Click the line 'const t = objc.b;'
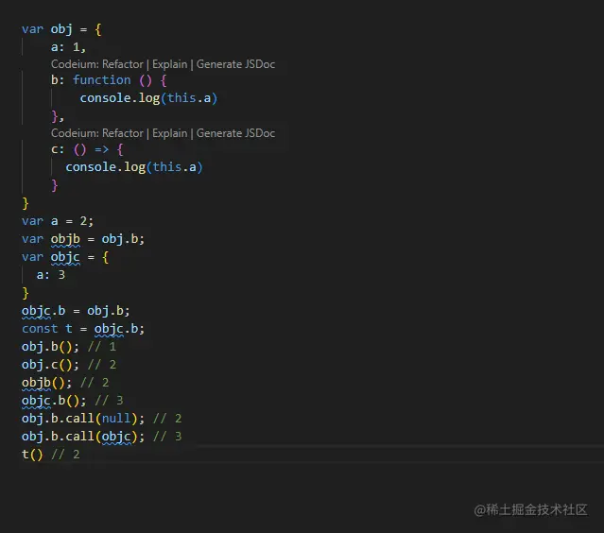Image resolution: width=604 pixels, height=533 pixels. (83, 329)
